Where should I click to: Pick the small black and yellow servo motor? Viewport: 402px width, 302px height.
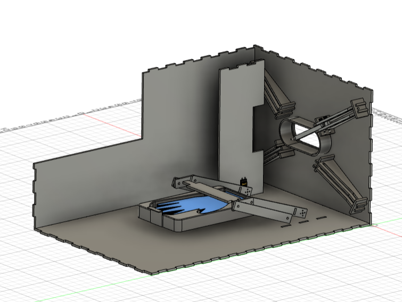[244, 182]
